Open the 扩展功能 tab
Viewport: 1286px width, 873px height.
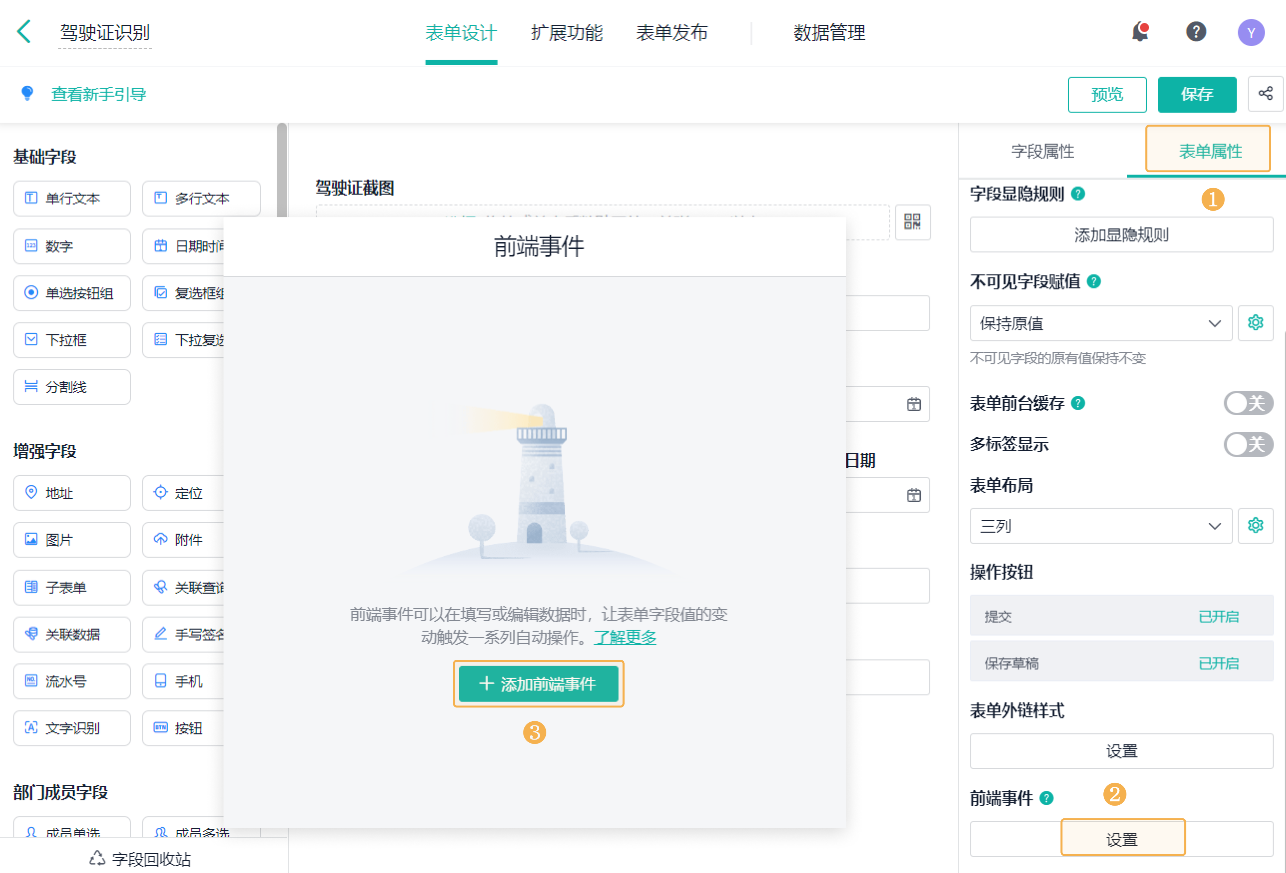(x=567, y=33)
